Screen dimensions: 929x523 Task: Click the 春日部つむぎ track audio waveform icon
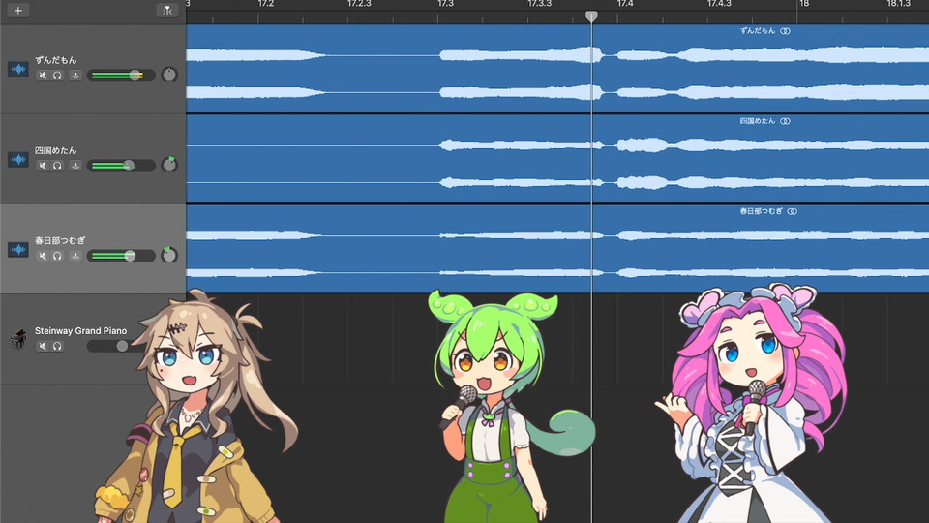click(17, 250)
